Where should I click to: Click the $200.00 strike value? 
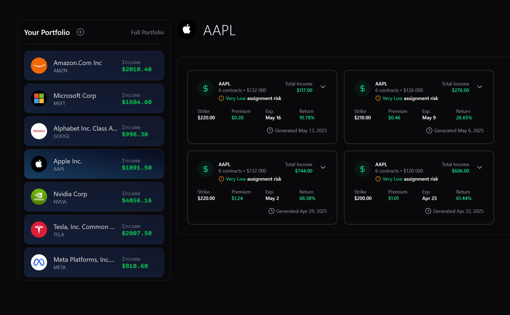point(363,198)
